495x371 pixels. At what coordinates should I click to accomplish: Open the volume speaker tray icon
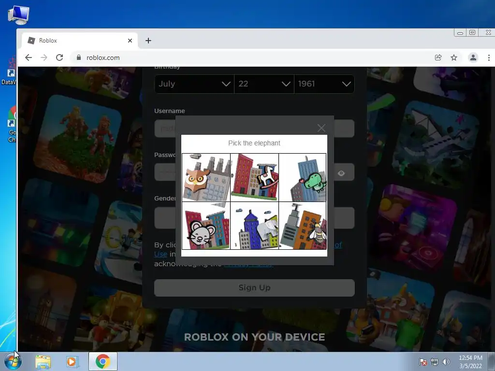point(446,362)
